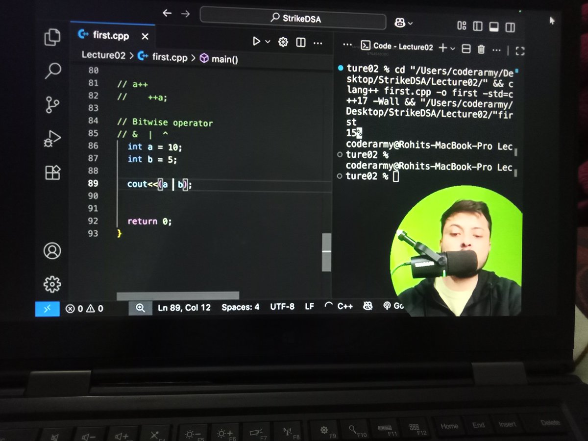This screenshot has height=441, width=588.
Task: Toggle the secondary sidebar in the title bar
Action: (510, 27)
